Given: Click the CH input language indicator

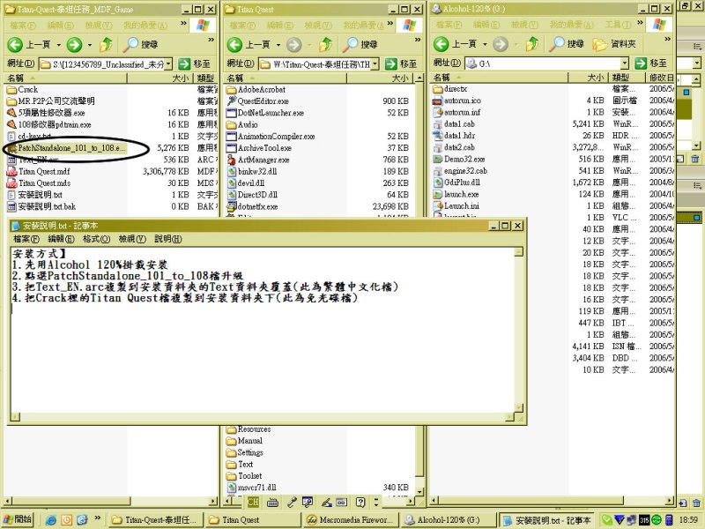Looking at the screenshot, I should pos(253,502).
